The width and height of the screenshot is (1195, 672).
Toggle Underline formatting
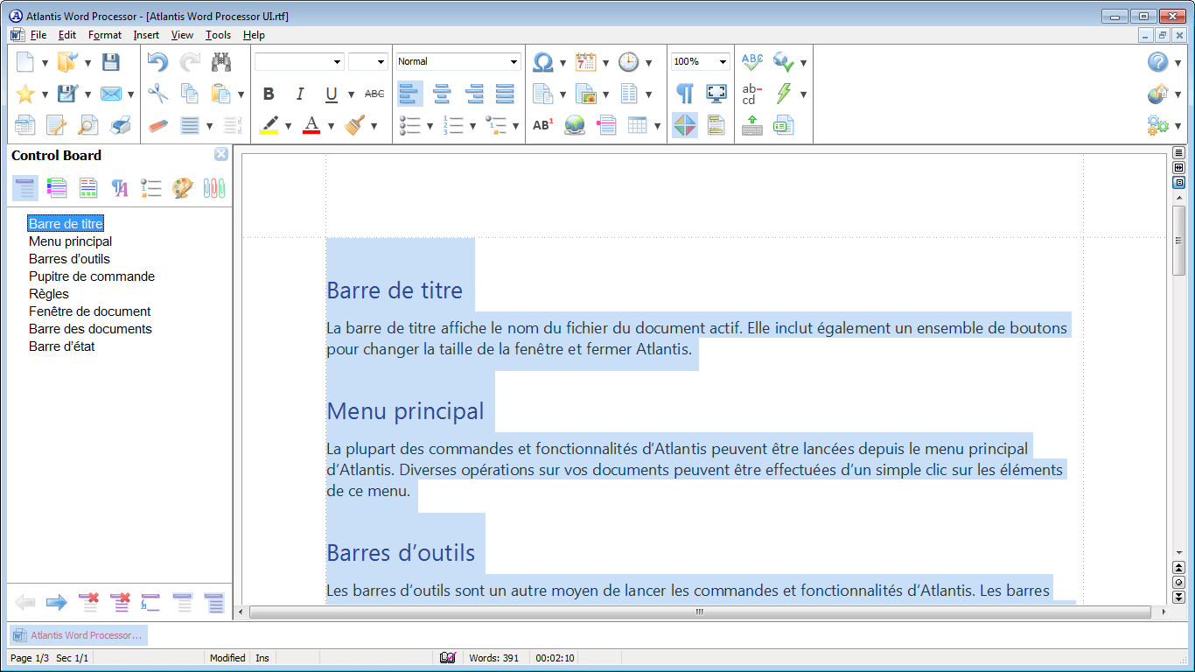pyautogui.click(x=332, y=94)
